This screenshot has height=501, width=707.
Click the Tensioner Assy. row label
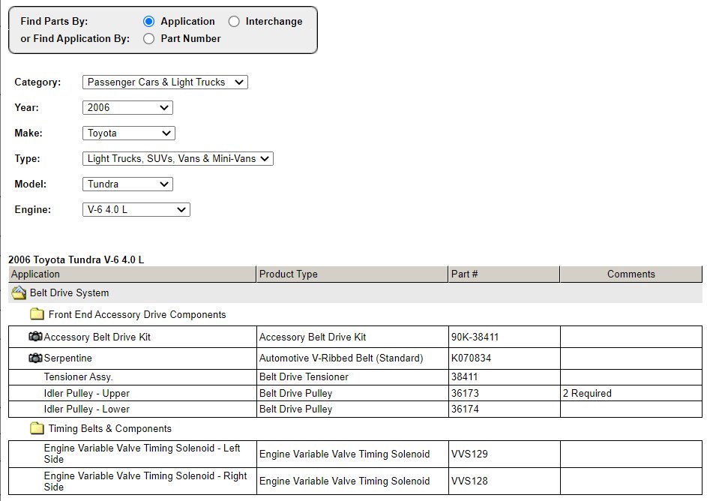(x=78, y=376)
